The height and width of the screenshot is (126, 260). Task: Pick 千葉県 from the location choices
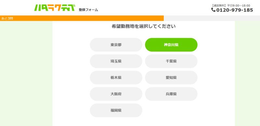pyautogui.click(x=171, y=61)
